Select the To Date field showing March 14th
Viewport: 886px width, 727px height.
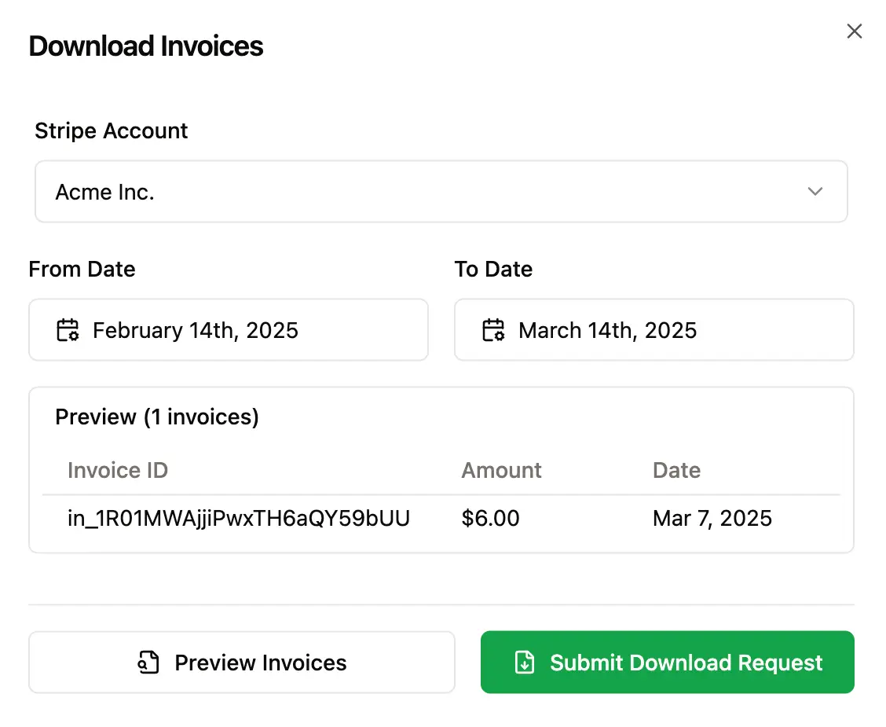pyautogui.click(x=654, y=330)
